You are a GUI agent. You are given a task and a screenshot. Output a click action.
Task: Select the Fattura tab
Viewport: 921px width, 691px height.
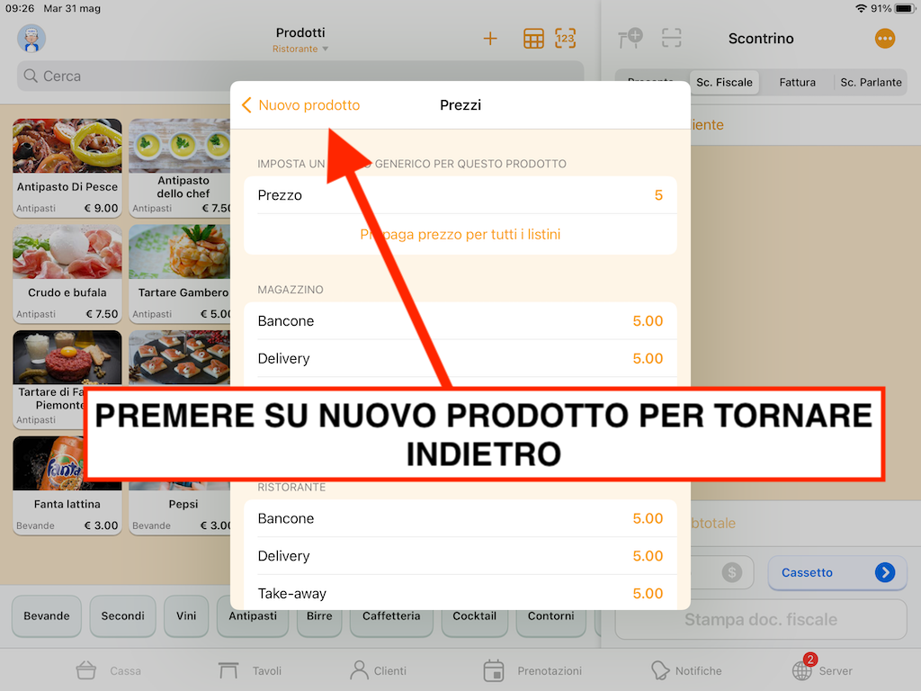coord(797,82)
